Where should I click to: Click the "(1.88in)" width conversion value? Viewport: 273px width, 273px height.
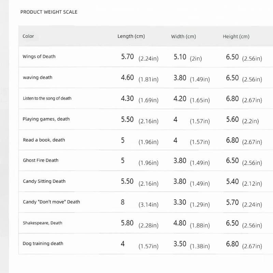click(200, 225)
